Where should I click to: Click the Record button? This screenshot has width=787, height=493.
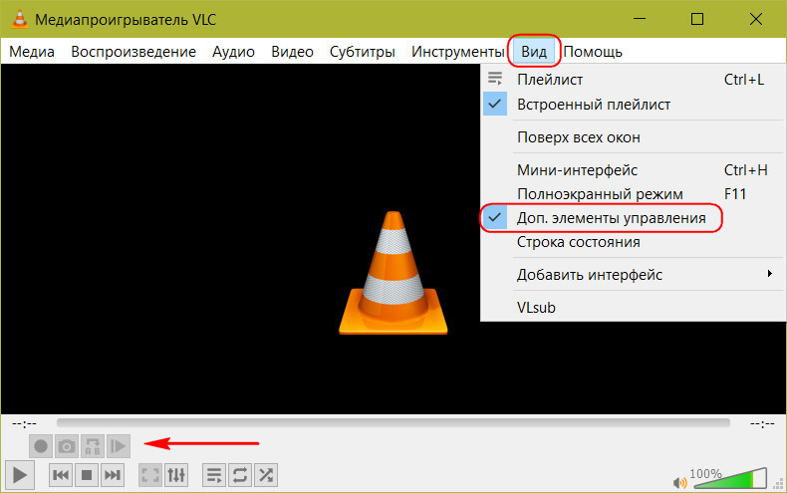[41, 446]
